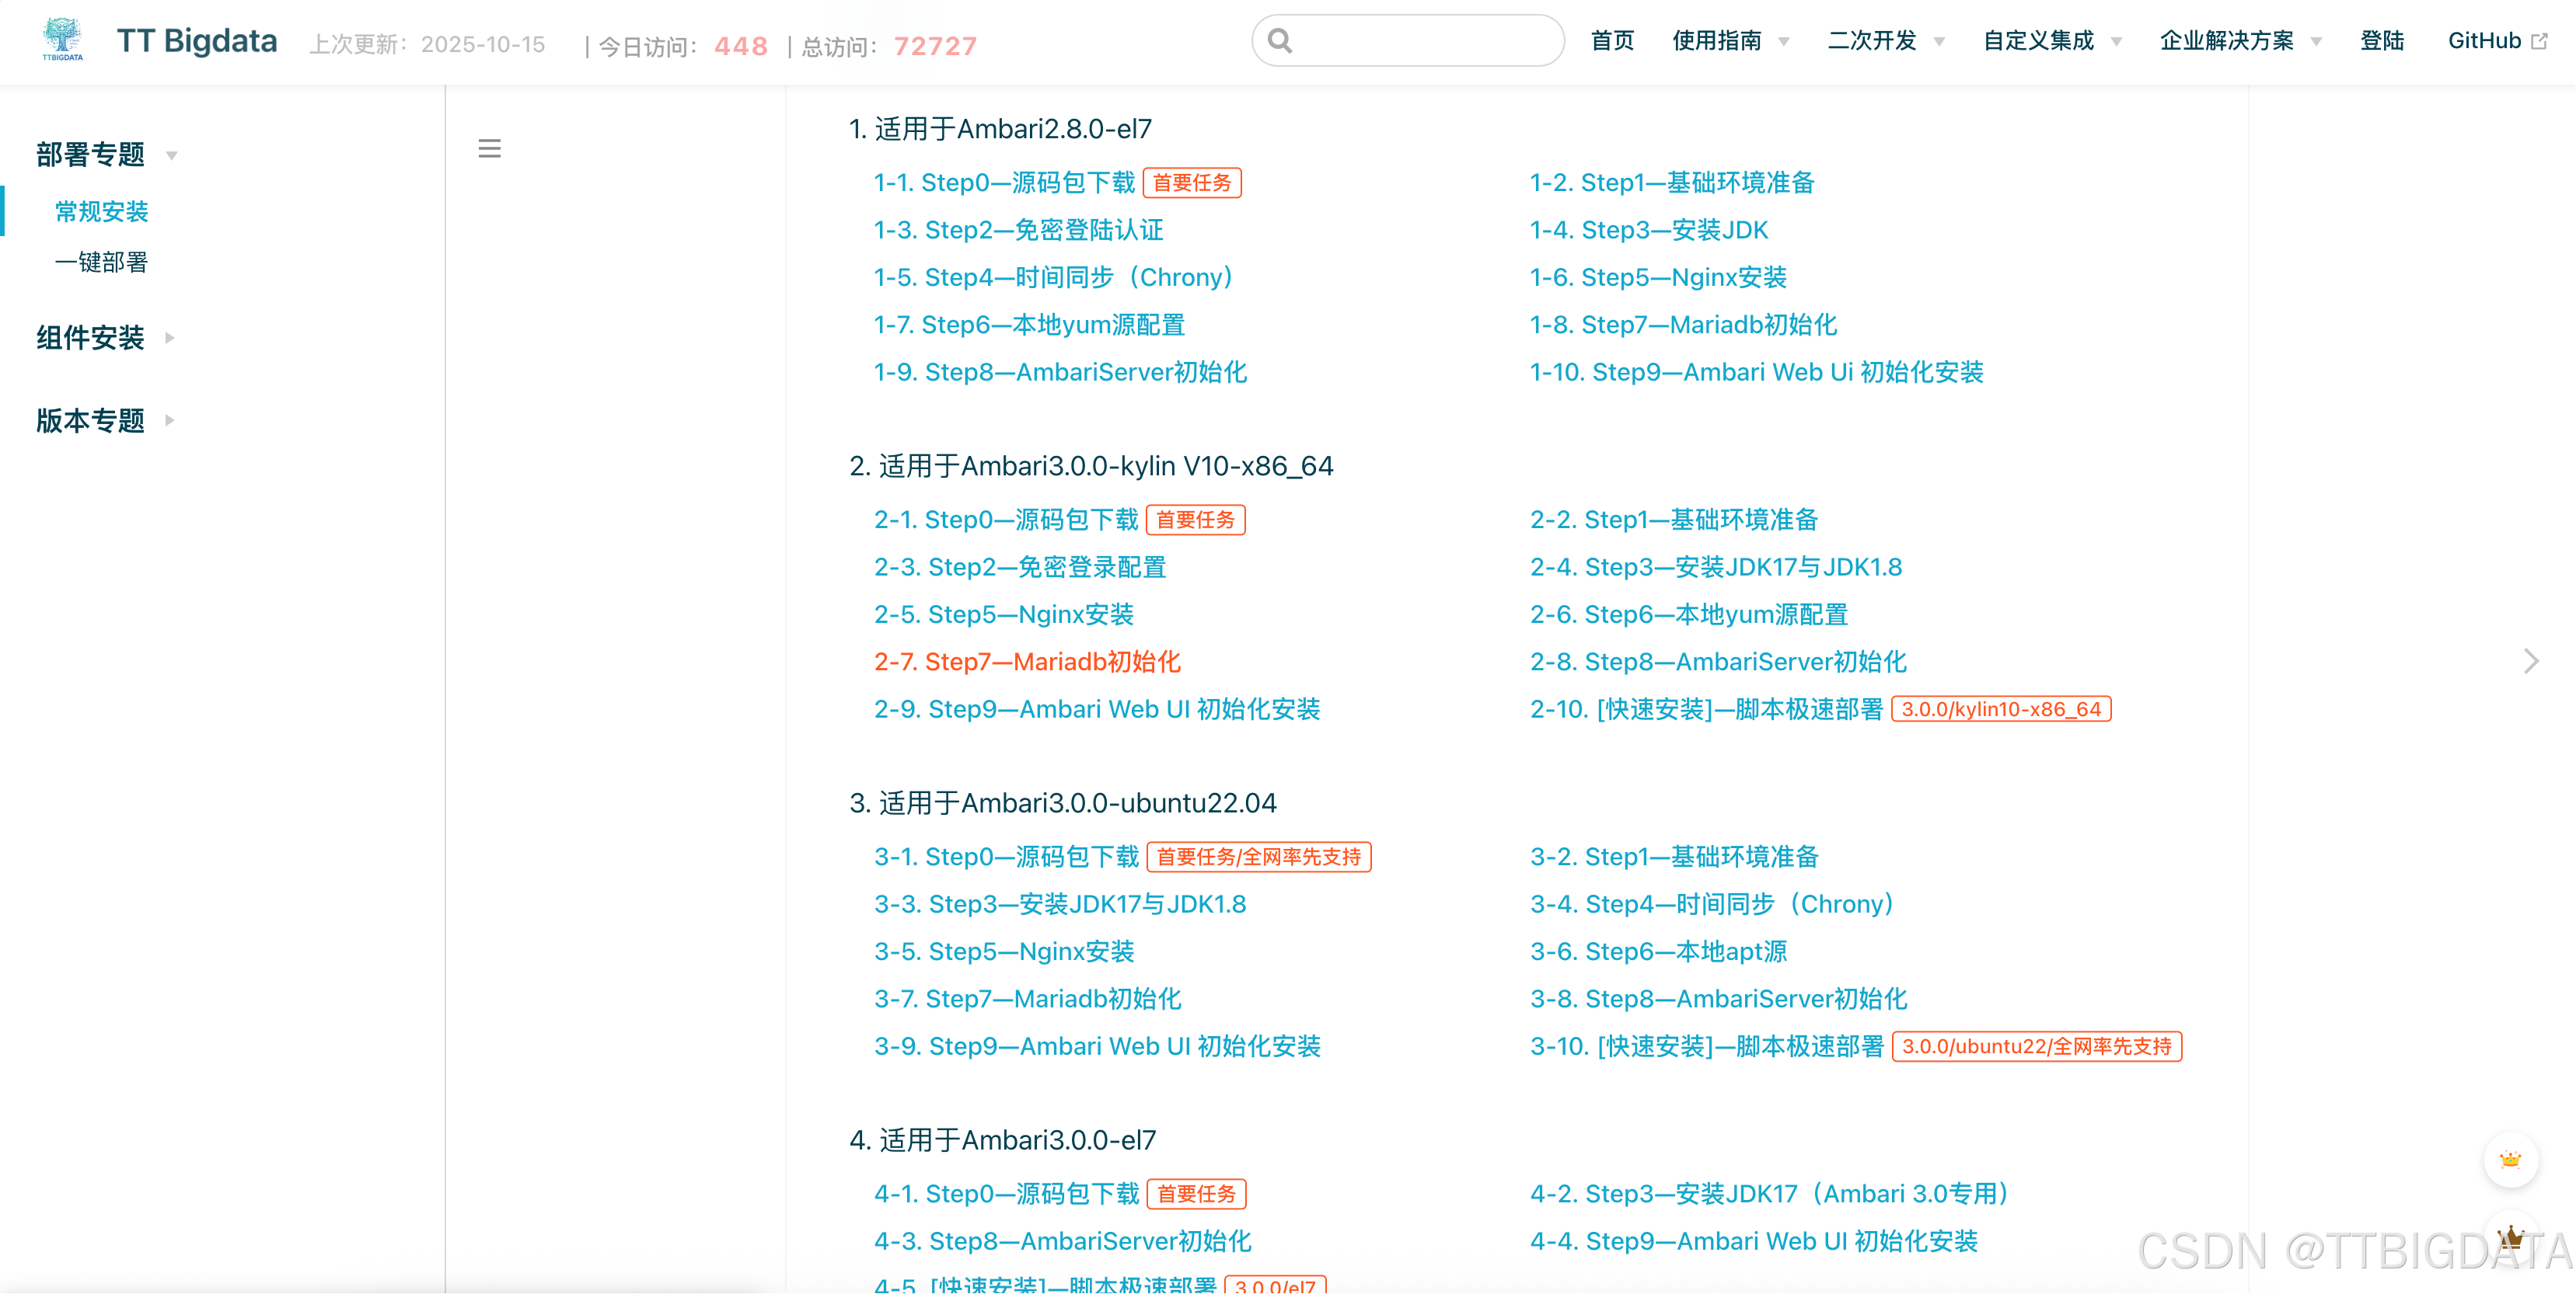Click the search magnifier icon

click(x=1279, y=41)
